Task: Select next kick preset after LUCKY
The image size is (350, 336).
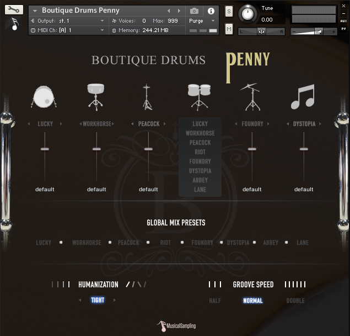Action: coord(61,124)
